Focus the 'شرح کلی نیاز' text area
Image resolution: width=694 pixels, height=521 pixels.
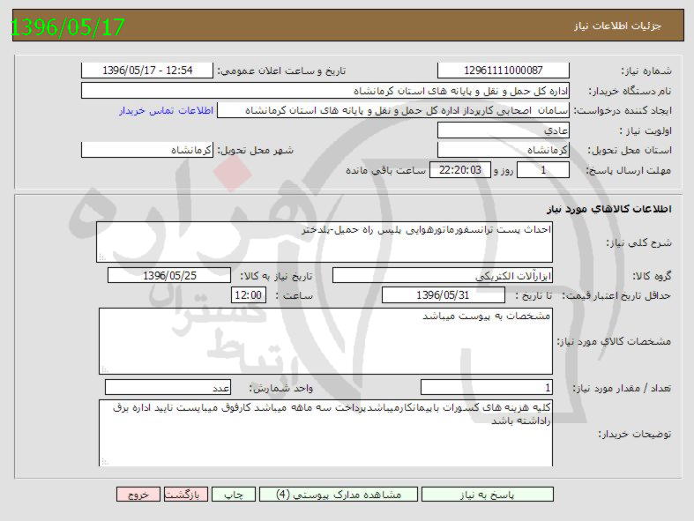point(325,242)
